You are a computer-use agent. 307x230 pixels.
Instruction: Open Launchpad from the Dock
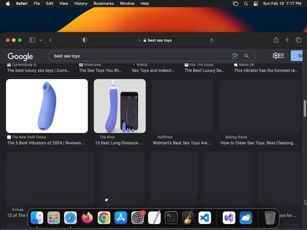[54, 218]
